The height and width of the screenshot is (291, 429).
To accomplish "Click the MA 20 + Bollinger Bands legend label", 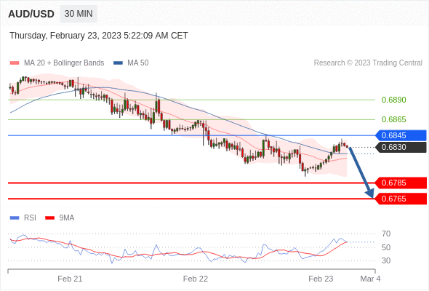I will [x=64, y=63].
